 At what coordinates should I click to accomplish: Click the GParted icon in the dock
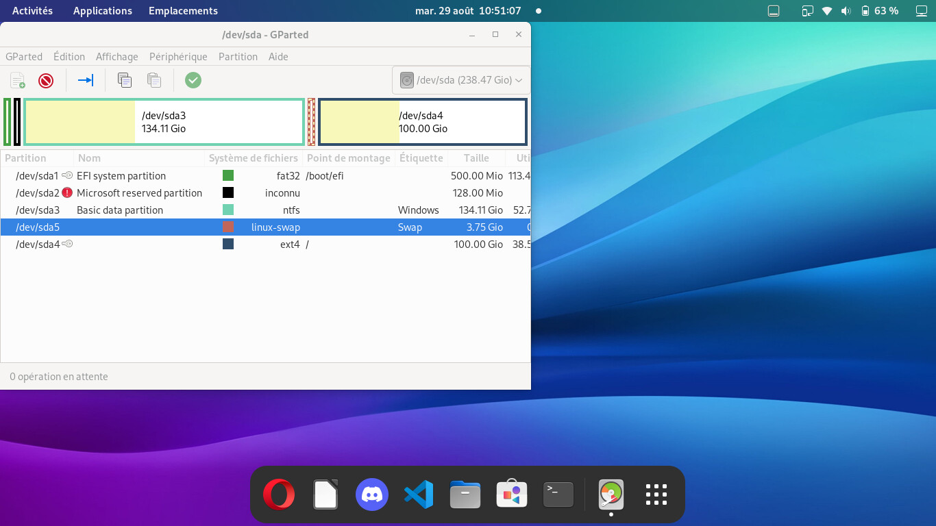tap(611, 494)
